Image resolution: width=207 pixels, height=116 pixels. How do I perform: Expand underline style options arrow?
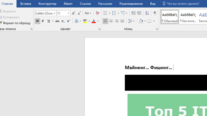pos(53,21)
